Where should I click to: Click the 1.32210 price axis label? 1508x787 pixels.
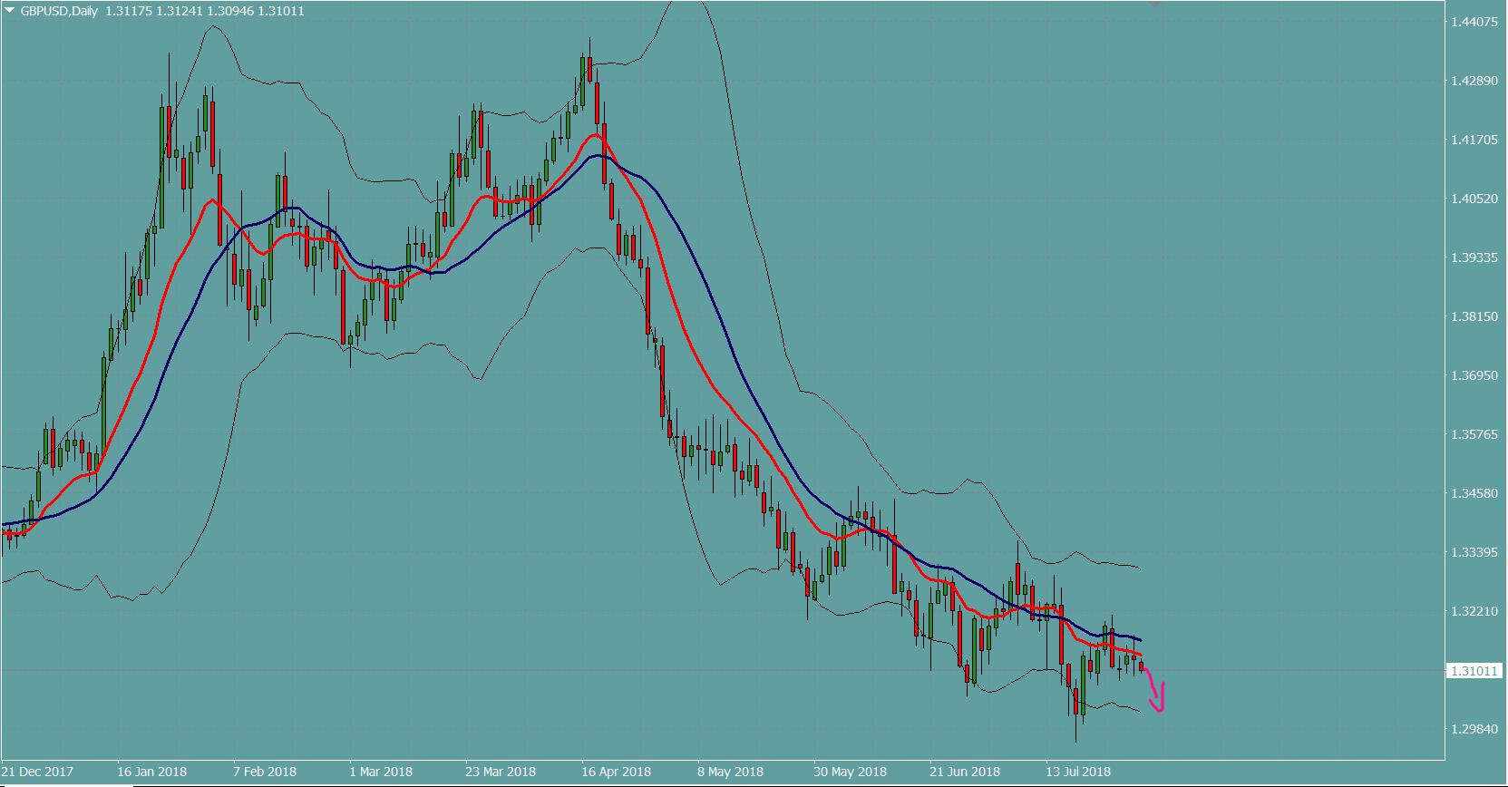point(1474,611)
